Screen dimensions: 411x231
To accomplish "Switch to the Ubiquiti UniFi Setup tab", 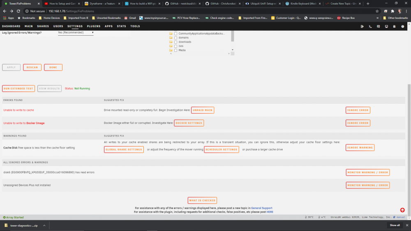I will 263,4.
